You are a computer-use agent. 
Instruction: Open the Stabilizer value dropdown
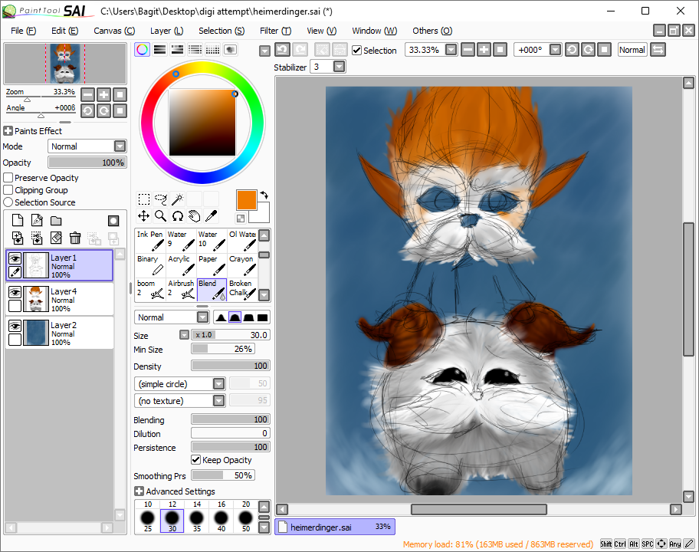(339, 67)
